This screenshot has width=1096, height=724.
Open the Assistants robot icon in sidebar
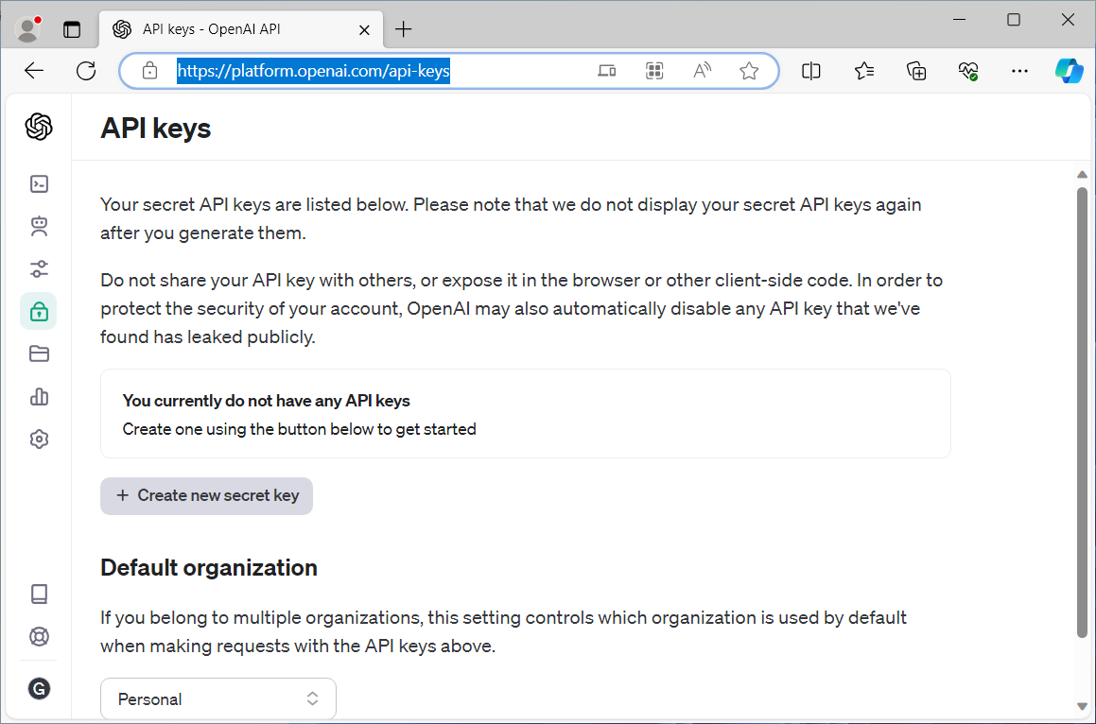[x=39, y=226]
